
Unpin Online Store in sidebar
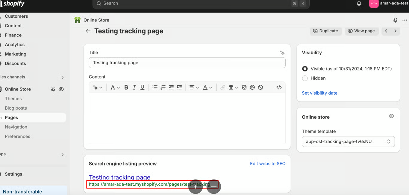tap(53, 89)
